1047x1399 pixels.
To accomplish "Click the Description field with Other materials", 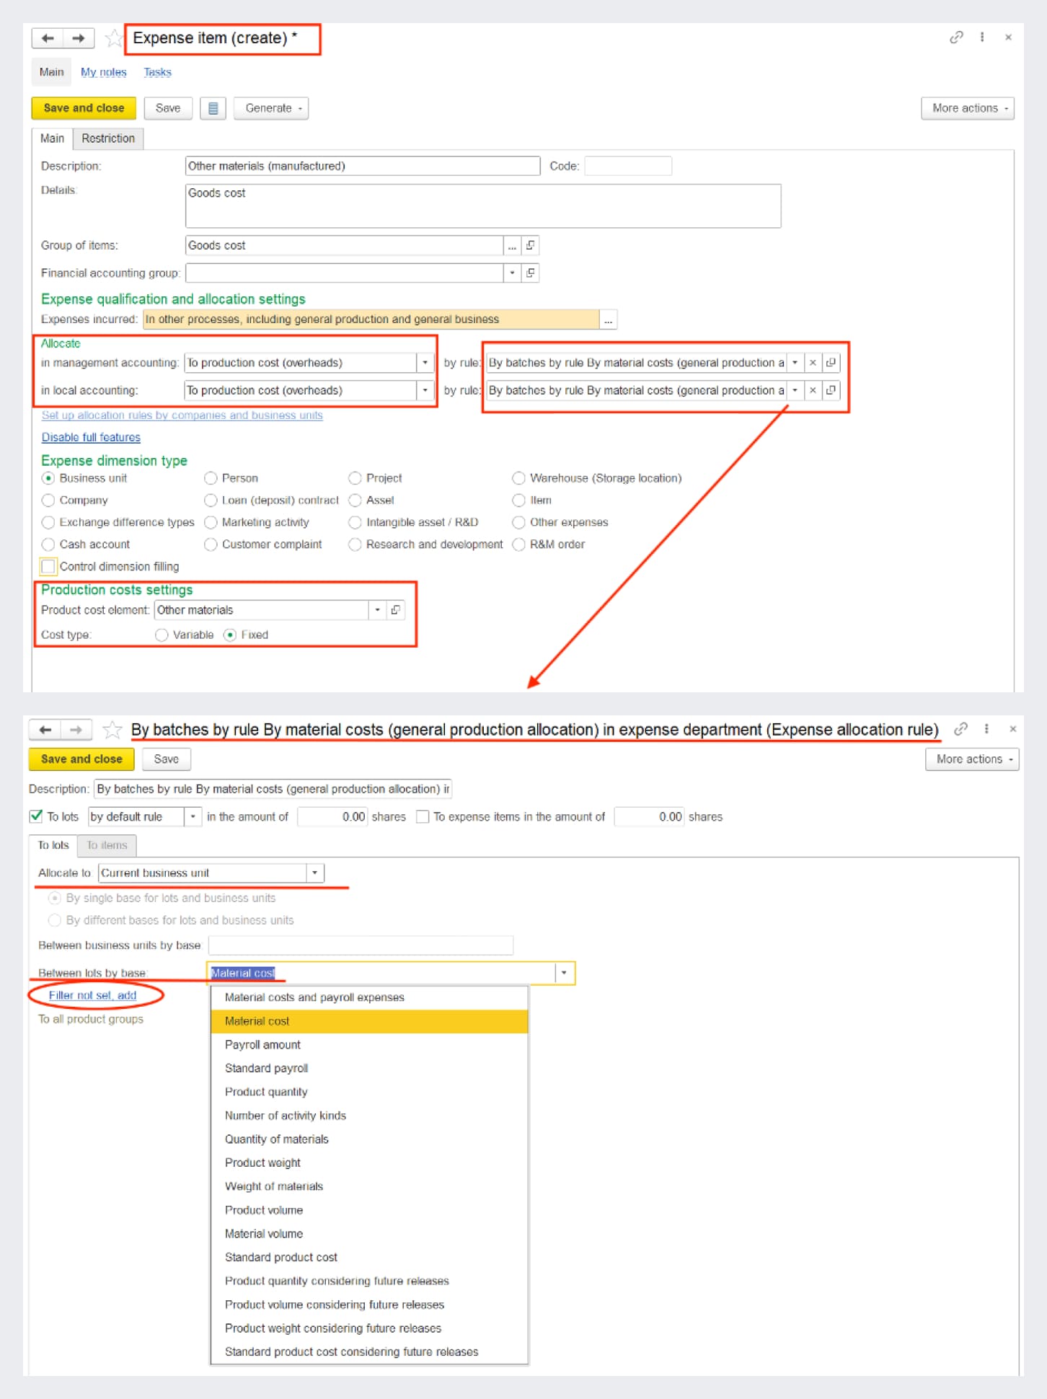I will (362, 166).
